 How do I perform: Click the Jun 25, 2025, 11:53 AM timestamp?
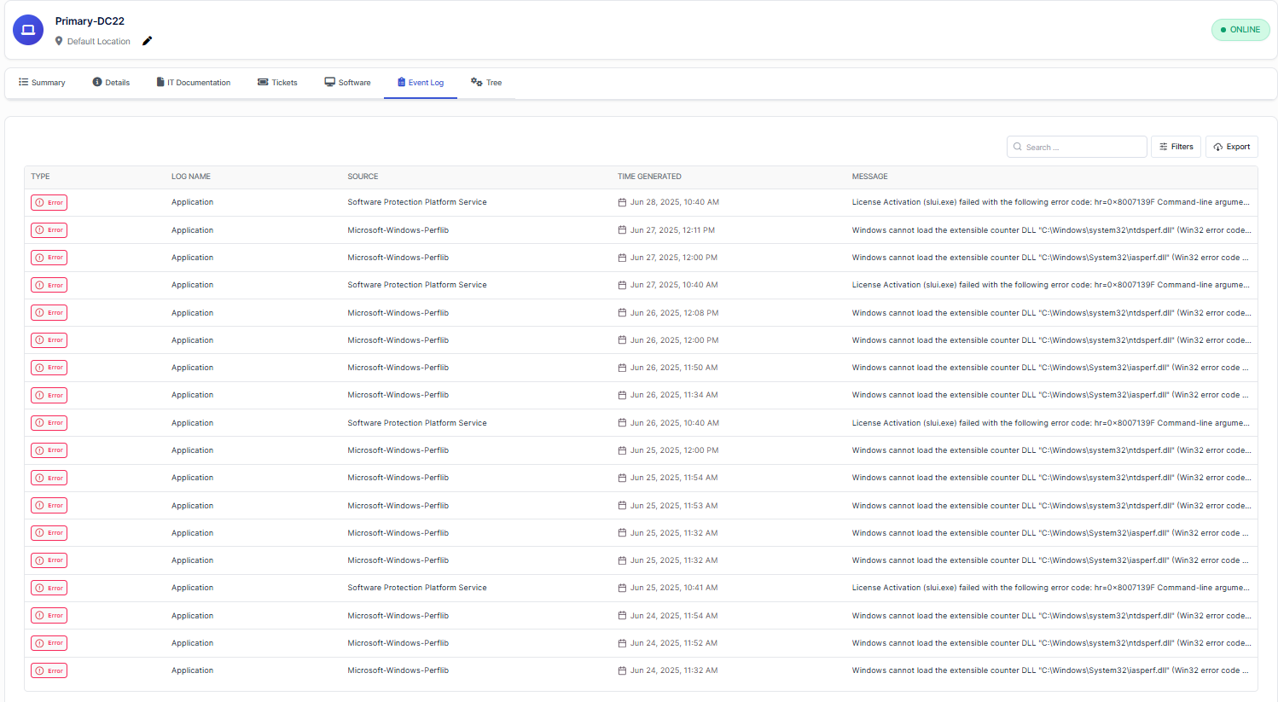pos(674,506)
